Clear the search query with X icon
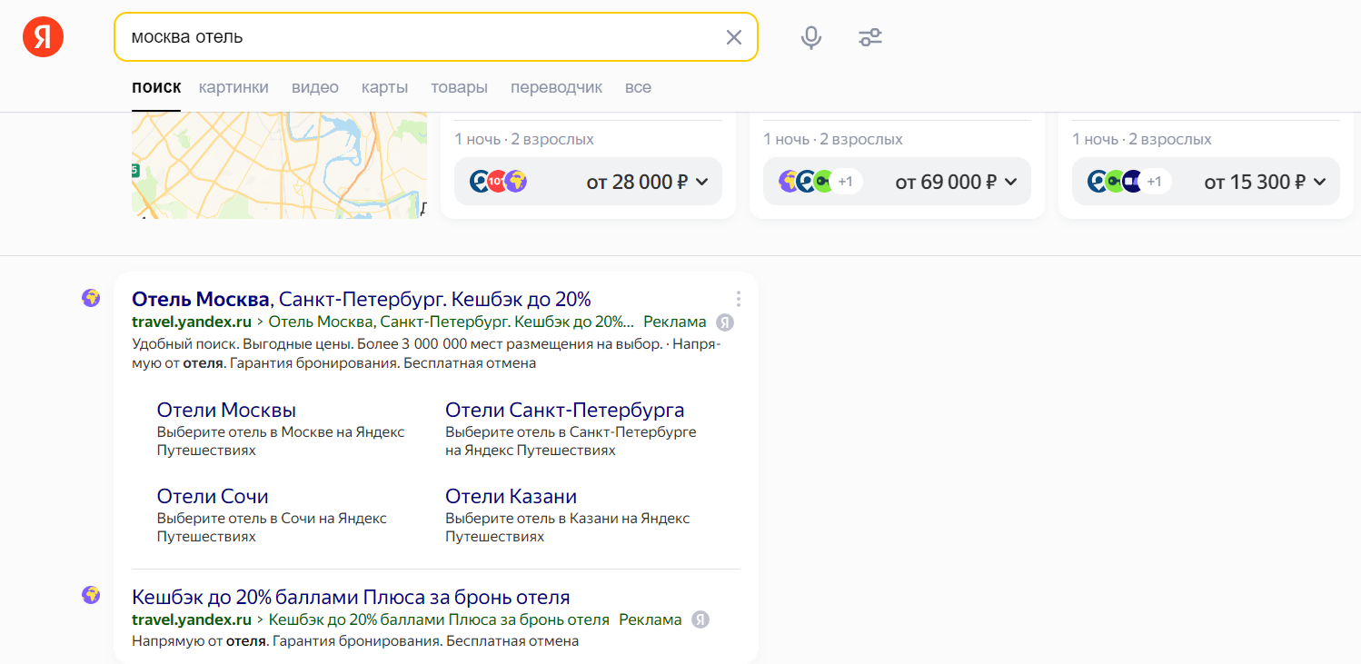 pos(733,37)
